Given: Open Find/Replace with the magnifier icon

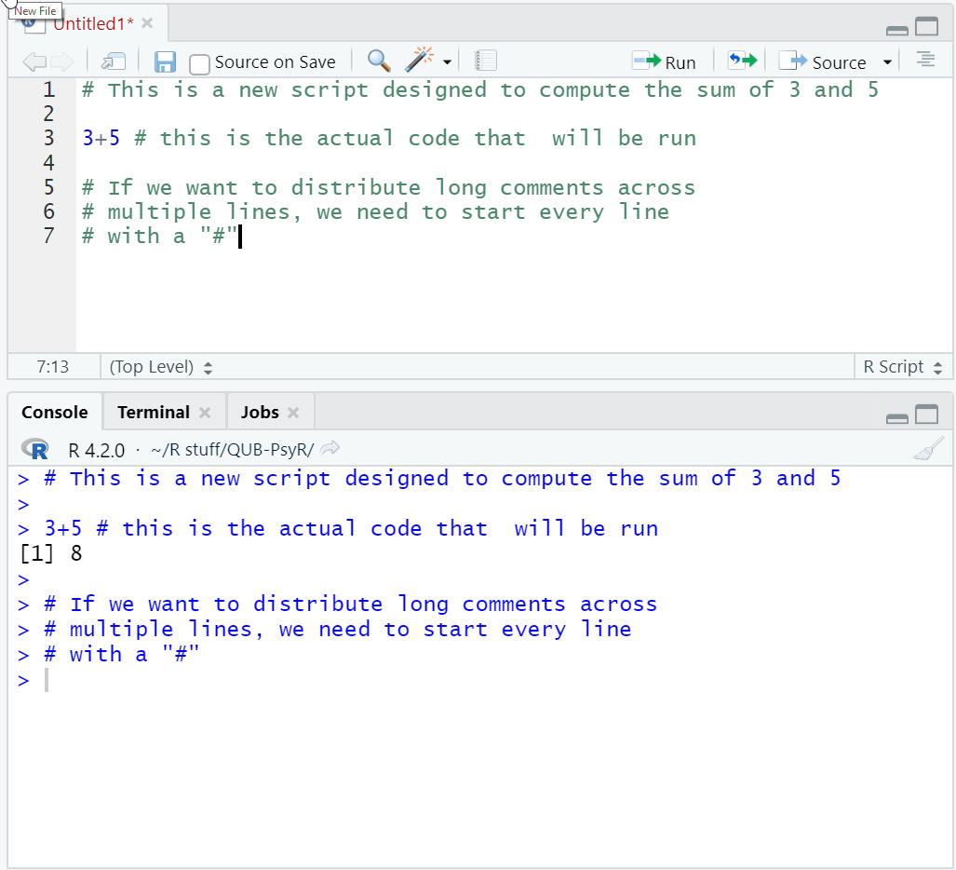Looking at the screenshot, I should pyautogui.click(x=379, y=61).
